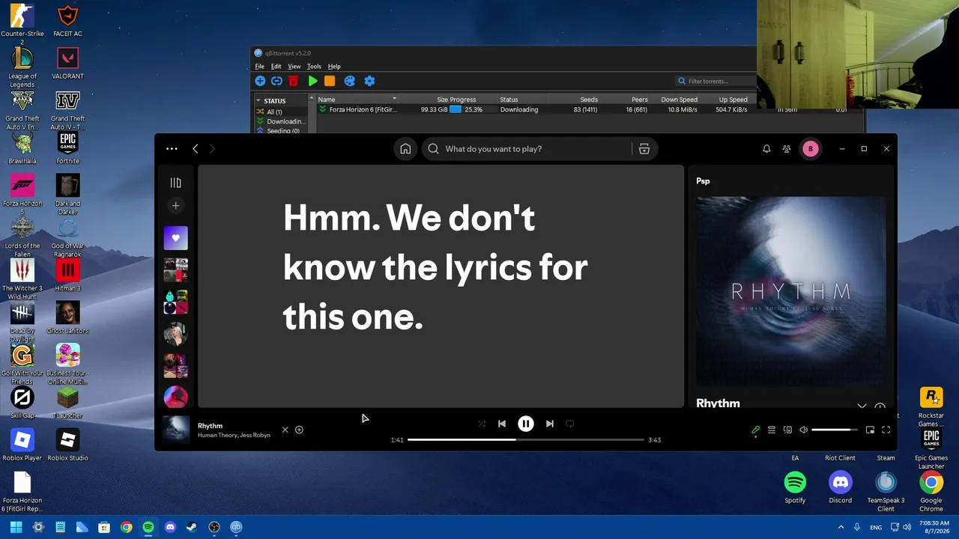Screen dimensions: 959x539
Task: Go to Spotify Home
Action: point(405,149)
